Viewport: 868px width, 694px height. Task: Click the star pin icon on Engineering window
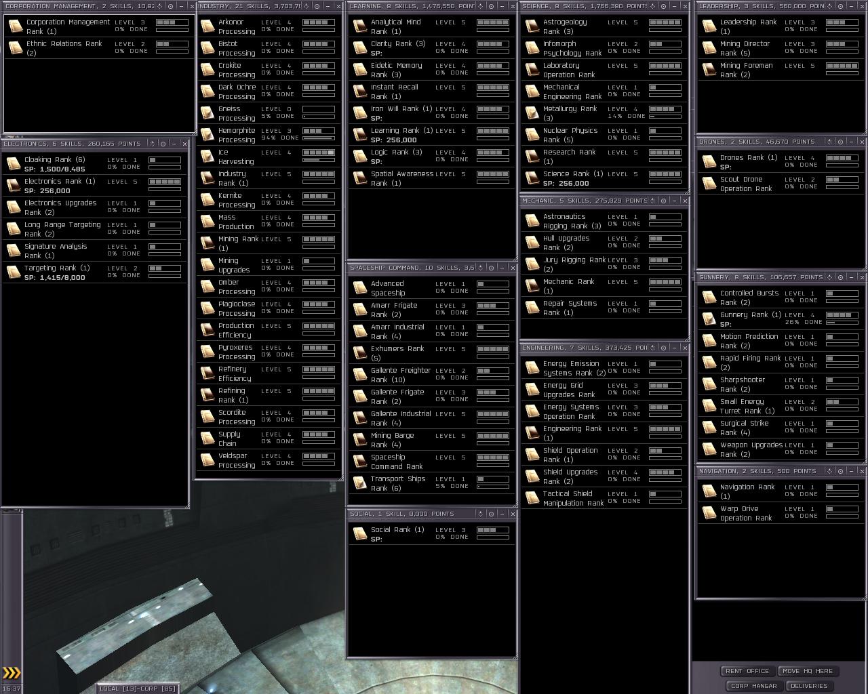(x=652, y=348)
